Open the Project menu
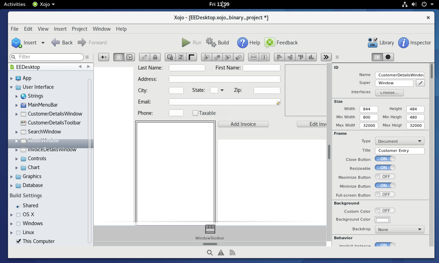 [x=80, y=29]
